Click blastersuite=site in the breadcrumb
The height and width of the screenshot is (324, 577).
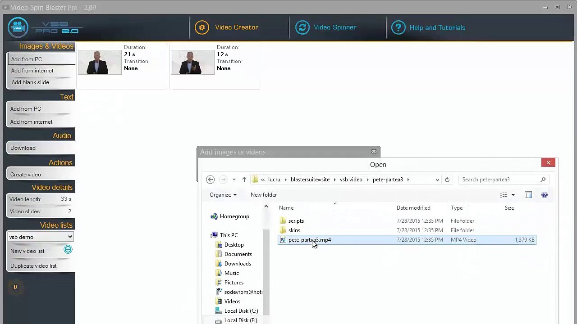click(x=310, y=180)
